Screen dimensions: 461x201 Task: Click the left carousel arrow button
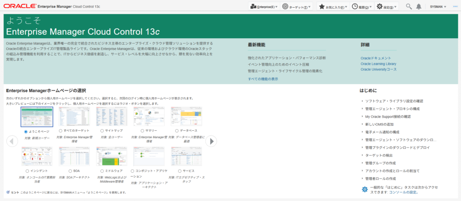pyautogui.click(x=12, y=141)
